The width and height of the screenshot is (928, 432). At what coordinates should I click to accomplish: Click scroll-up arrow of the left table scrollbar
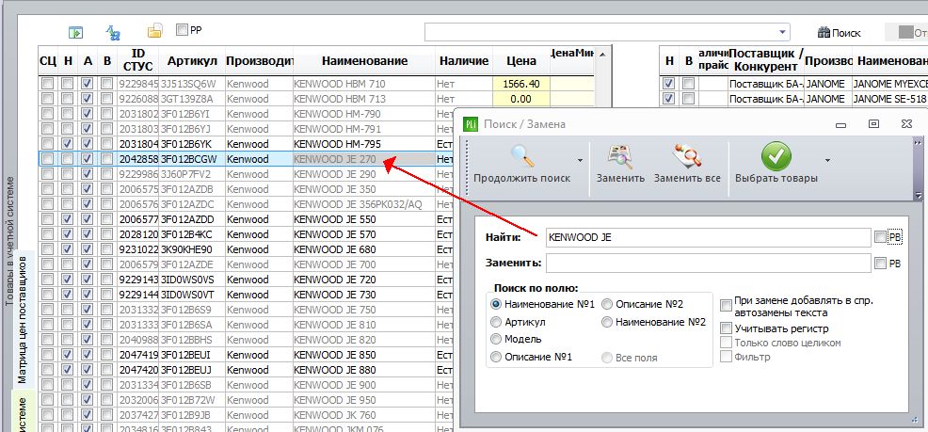(x=602, y=56)
